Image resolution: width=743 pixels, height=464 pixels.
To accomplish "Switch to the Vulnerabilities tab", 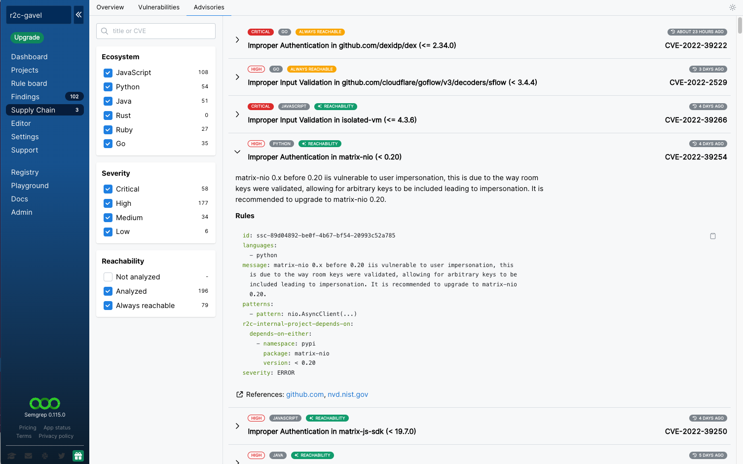I will tap(159, 7).
